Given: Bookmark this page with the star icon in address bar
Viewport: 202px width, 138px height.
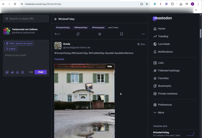Looking at the screenshot, I should click(x=147, y=4).
